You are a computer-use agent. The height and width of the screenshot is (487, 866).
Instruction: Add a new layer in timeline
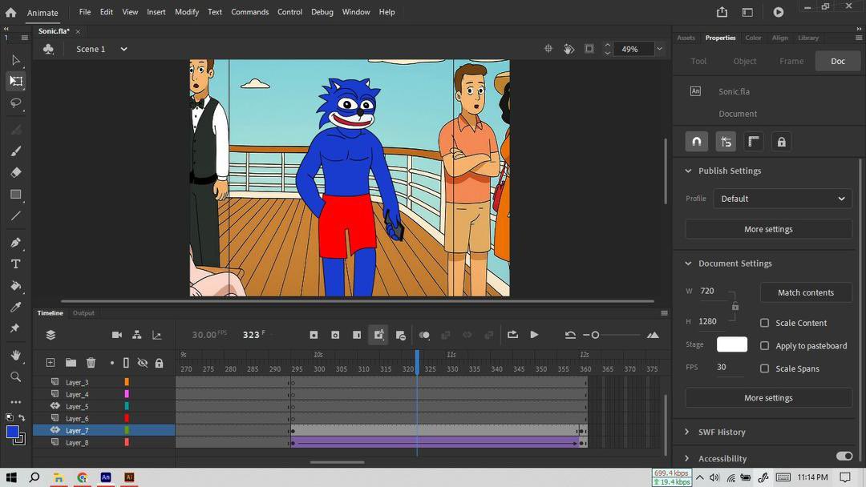(51, 362)
